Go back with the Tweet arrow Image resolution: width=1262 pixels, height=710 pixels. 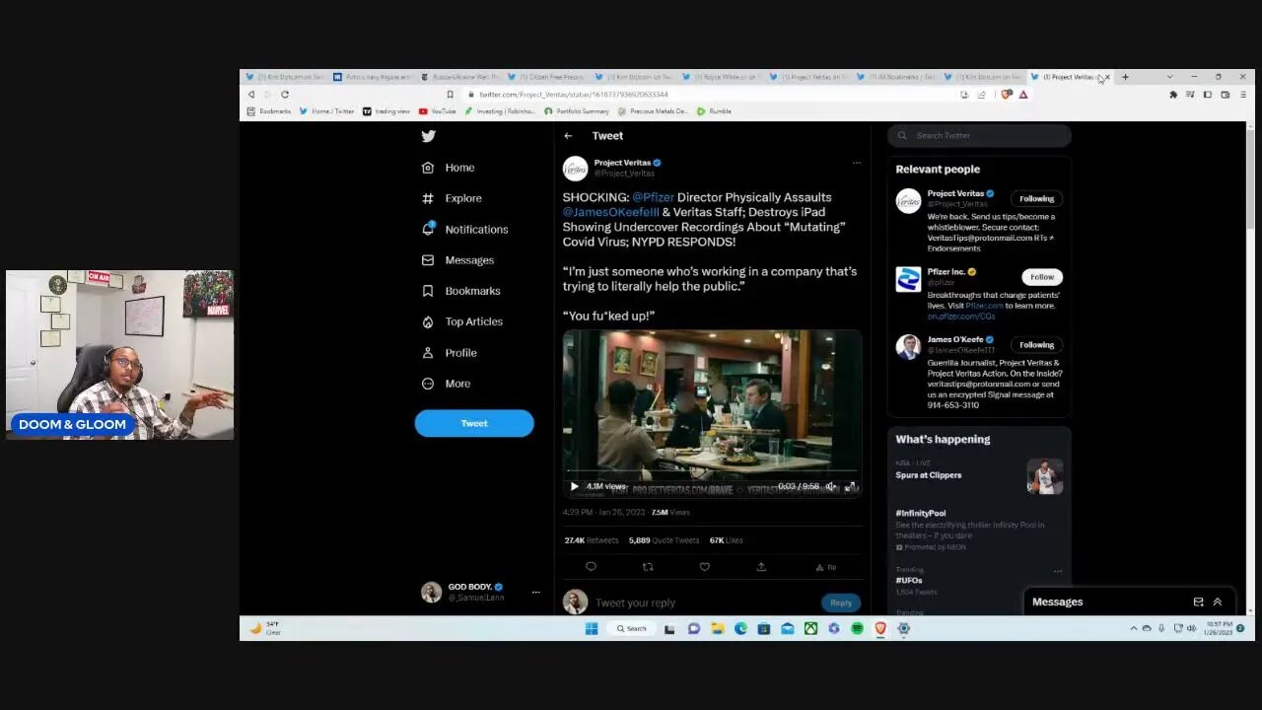pos(568,136)
